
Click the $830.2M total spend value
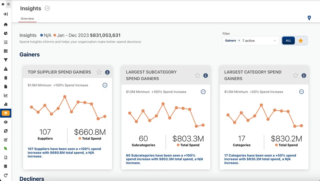pos(286,138)
